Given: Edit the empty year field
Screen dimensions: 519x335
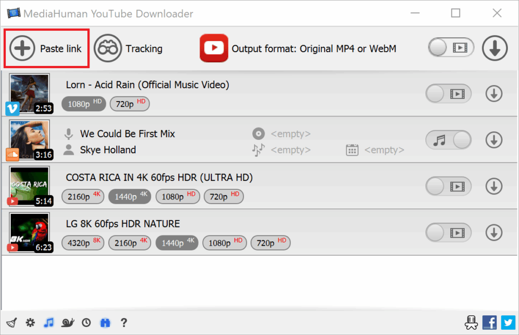Looking at the screenshot, I should coord(384,150).
